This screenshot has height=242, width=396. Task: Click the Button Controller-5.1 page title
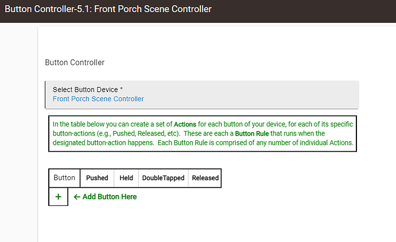pyautogui.click(x=108, y=9)
